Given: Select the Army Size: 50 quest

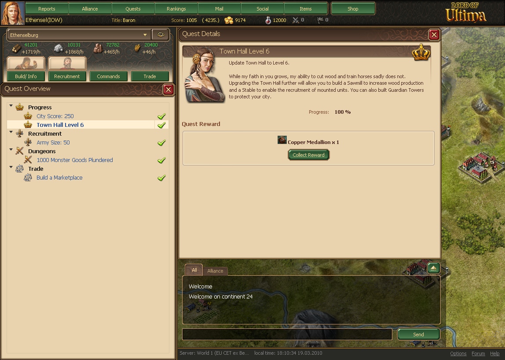Looking at the screenshot, I should click(53, 142).
